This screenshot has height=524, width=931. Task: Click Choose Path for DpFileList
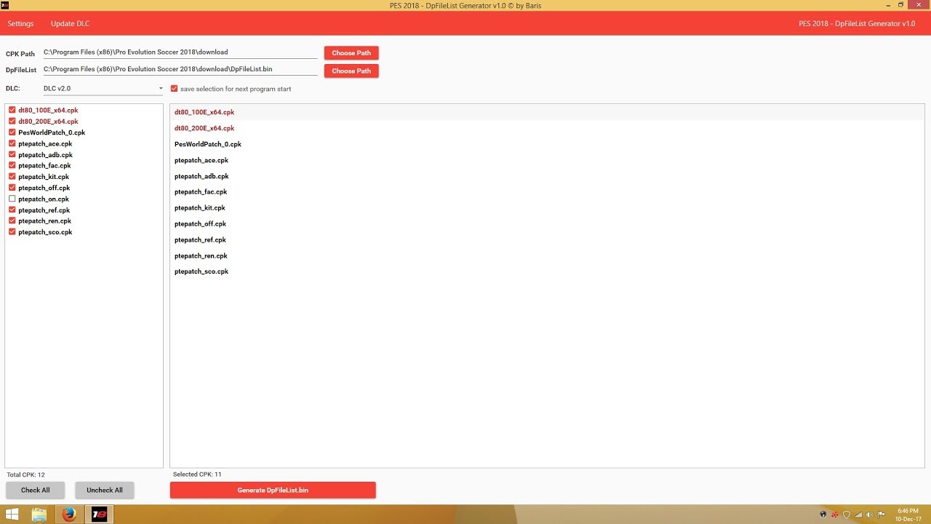[351, 71]
